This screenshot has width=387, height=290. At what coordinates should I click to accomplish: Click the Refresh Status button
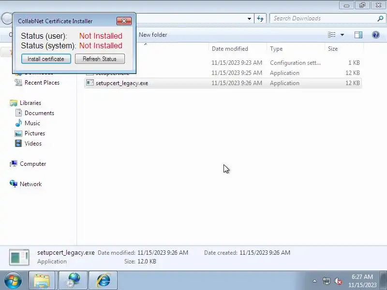click(x=100, y=59)
